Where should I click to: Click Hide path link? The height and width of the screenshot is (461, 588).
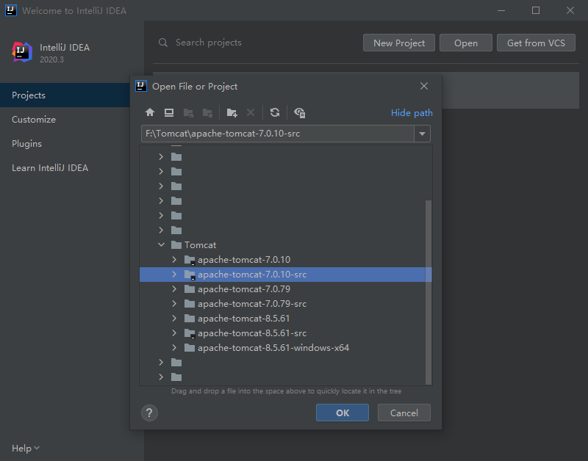412,113
